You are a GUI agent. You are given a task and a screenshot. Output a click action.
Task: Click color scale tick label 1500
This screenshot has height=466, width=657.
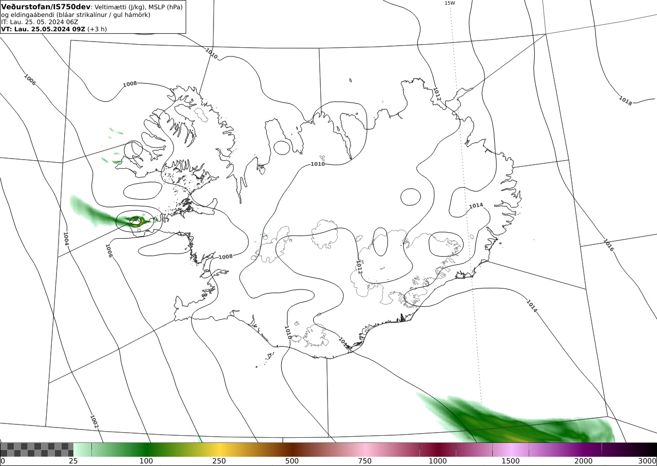click(511, 461)
